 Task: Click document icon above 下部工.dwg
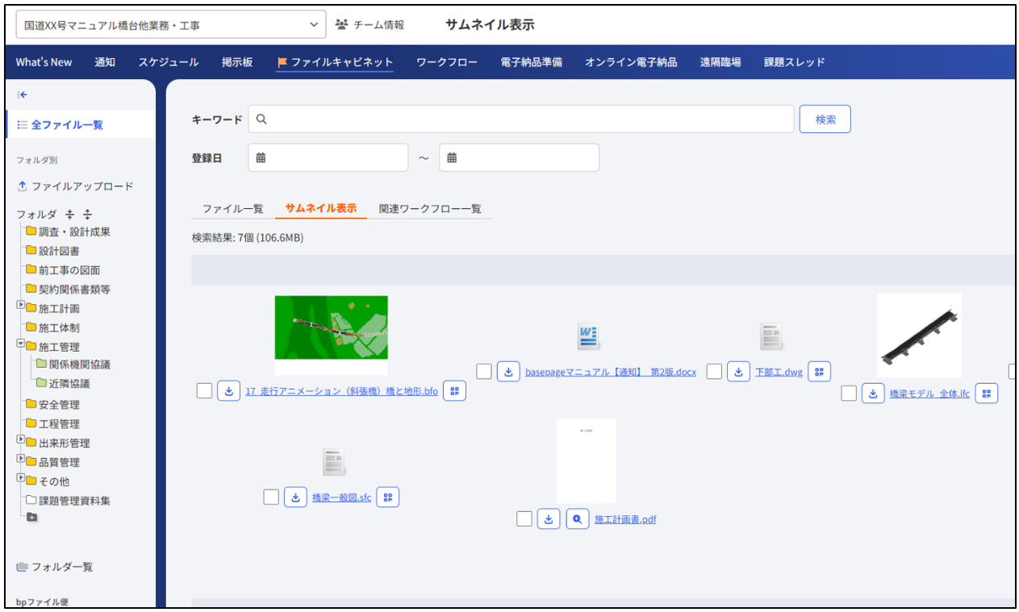coord(771,336)
